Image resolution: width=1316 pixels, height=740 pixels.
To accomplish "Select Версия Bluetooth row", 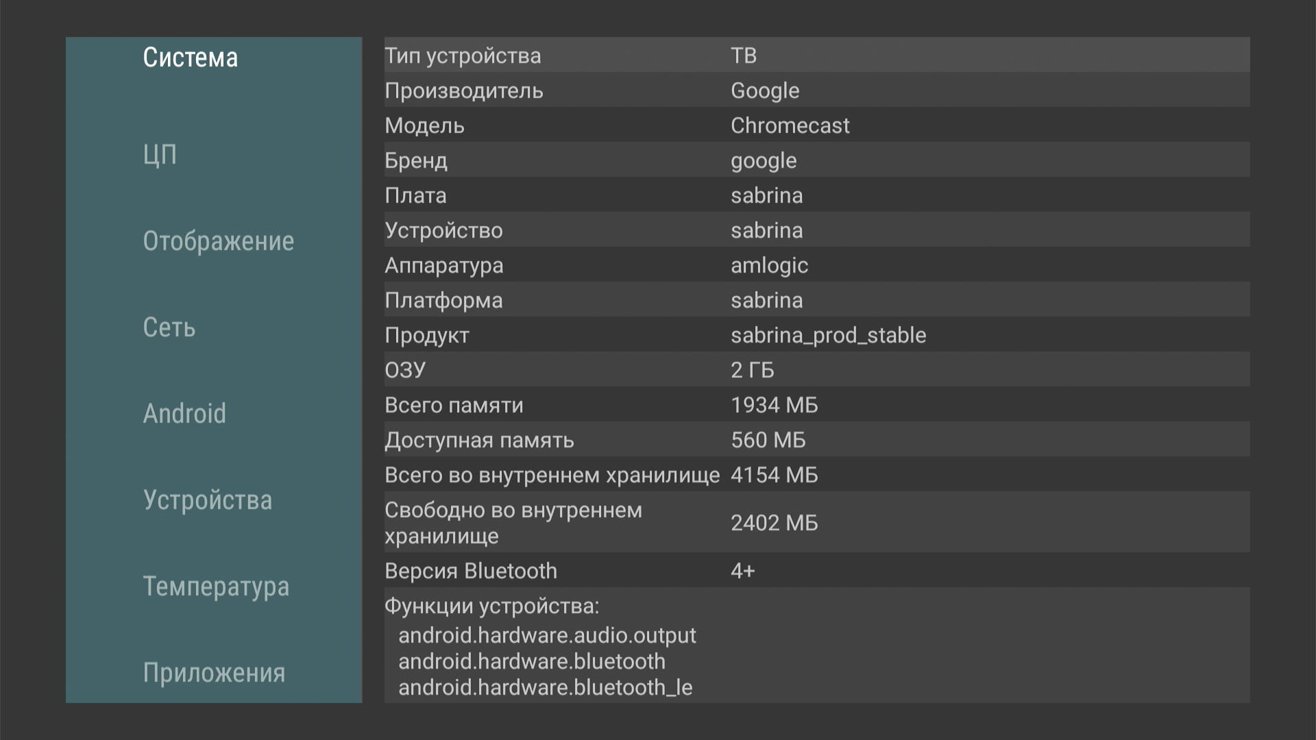I will click(816, 571).
